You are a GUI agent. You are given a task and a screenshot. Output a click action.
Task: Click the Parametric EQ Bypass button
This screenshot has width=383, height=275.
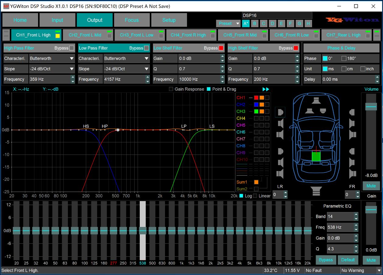coord(326,260)
